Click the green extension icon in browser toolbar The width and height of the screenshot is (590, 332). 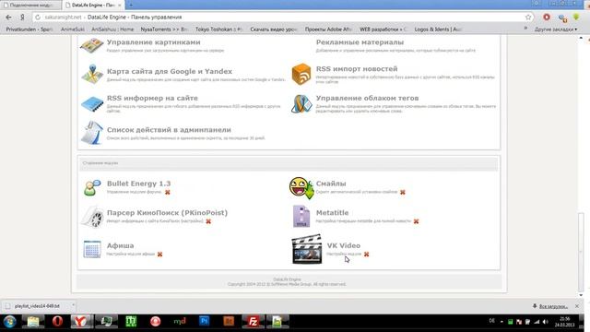[576, 18]
